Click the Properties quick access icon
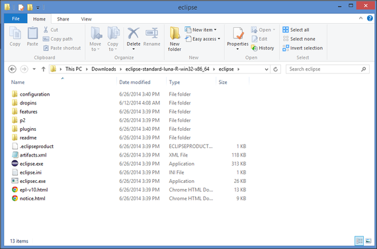377x249 pixels. click(x=21, y=7)
